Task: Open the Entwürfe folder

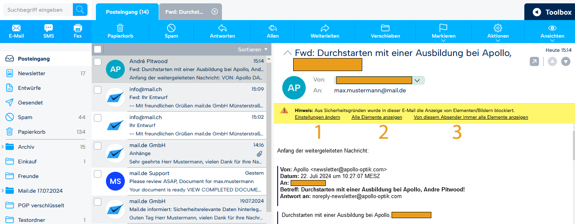Action: (46, 88)
